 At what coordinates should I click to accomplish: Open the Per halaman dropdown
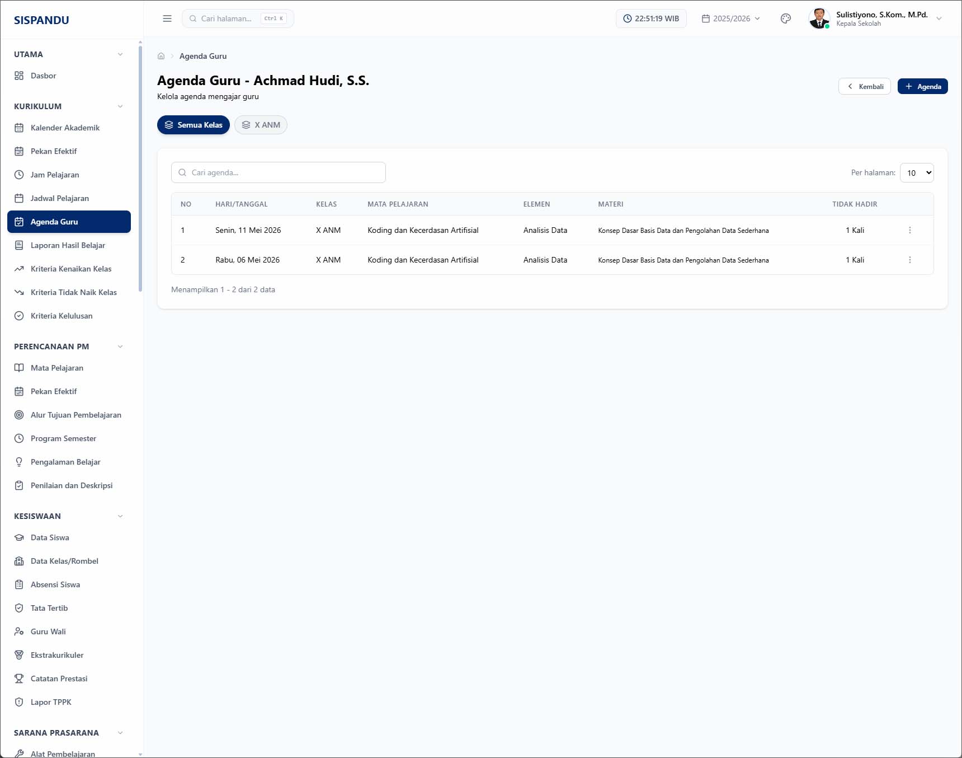917,172
